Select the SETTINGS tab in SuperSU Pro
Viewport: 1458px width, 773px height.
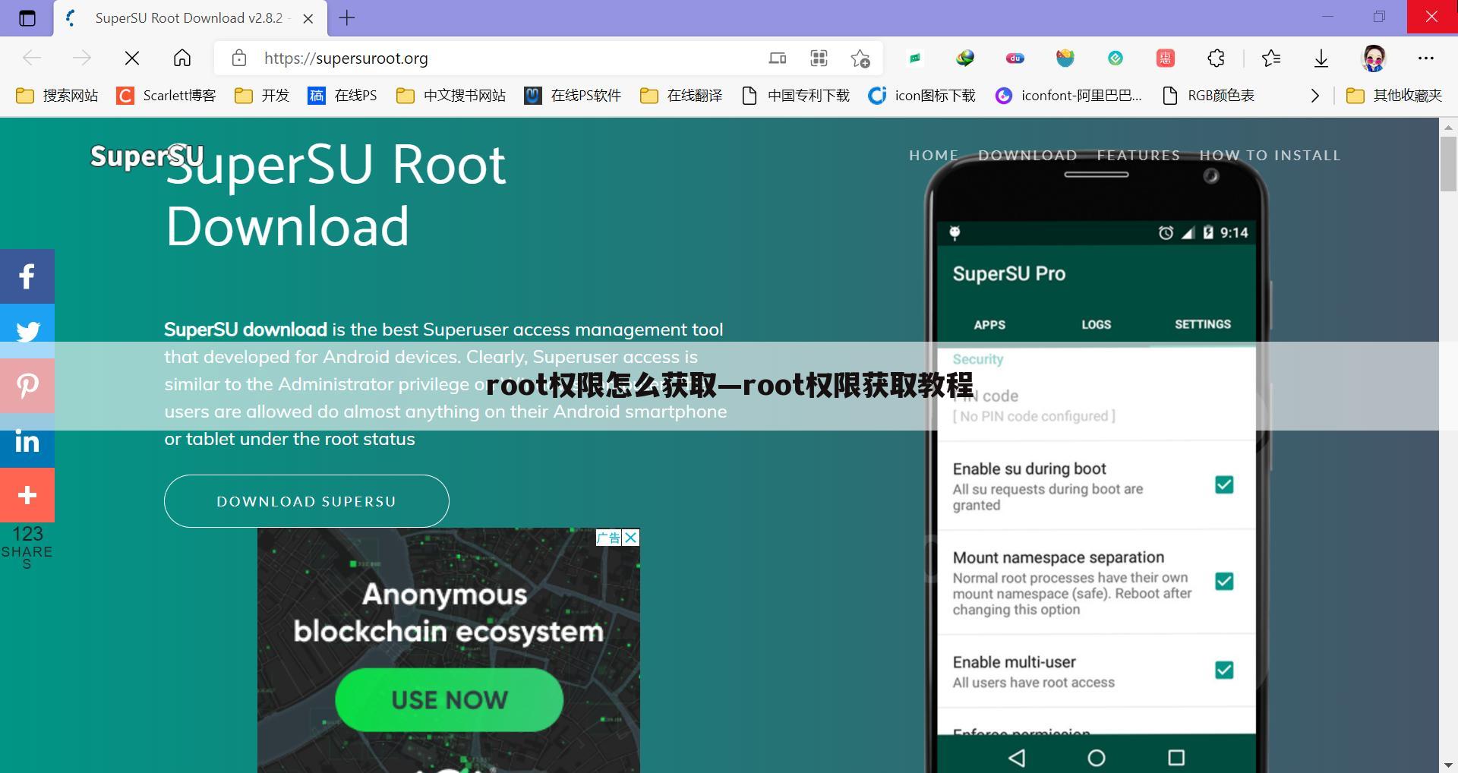click(x=1203, y=324)
